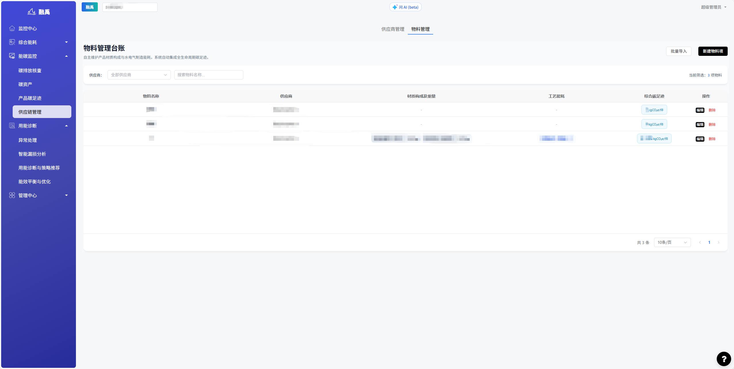Image resolution: width=734 pixels, height=369 pixels.
Task: Click the 融禹 logo in sidebar
Action: click(39, 12)
